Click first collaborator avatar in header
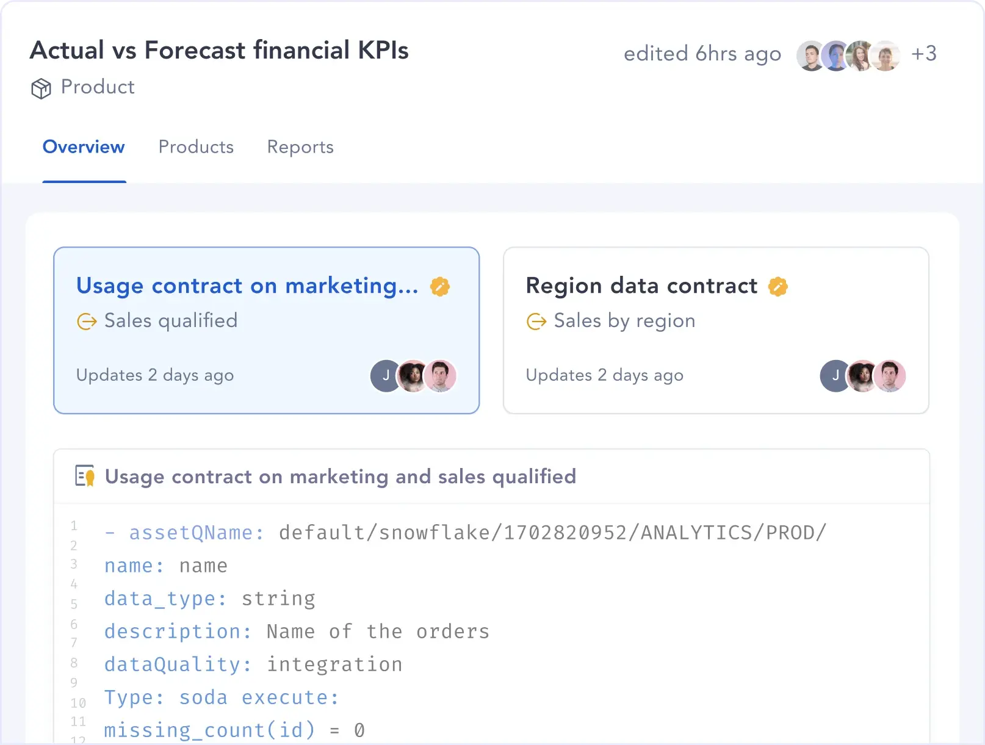Image resolution: width=985 pixels, height=745 pixels. point(811,56)
